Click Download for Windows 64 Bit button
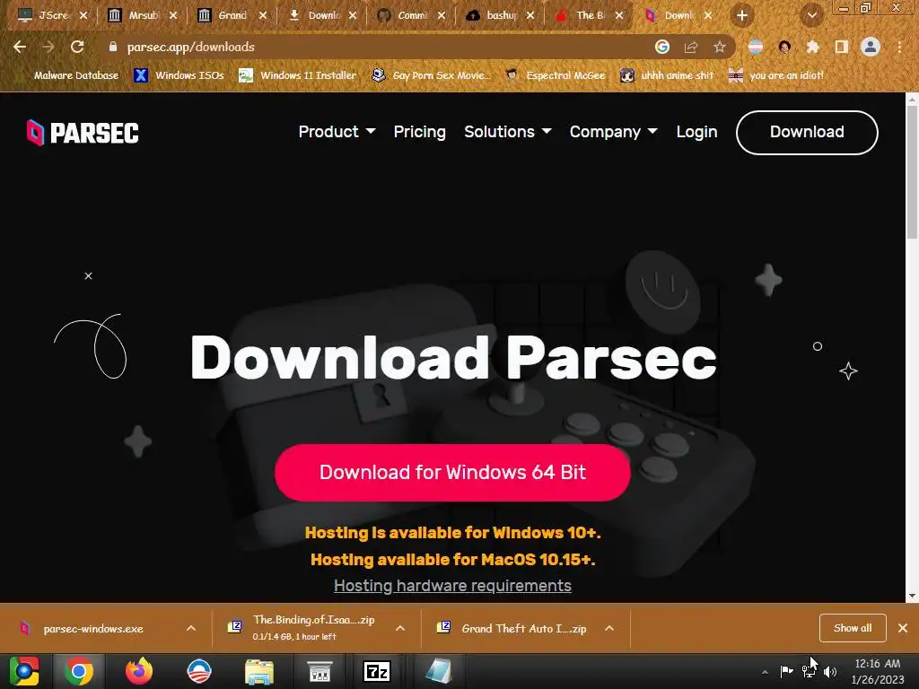Viewport: 919px width, 689px height. point(452,472)
